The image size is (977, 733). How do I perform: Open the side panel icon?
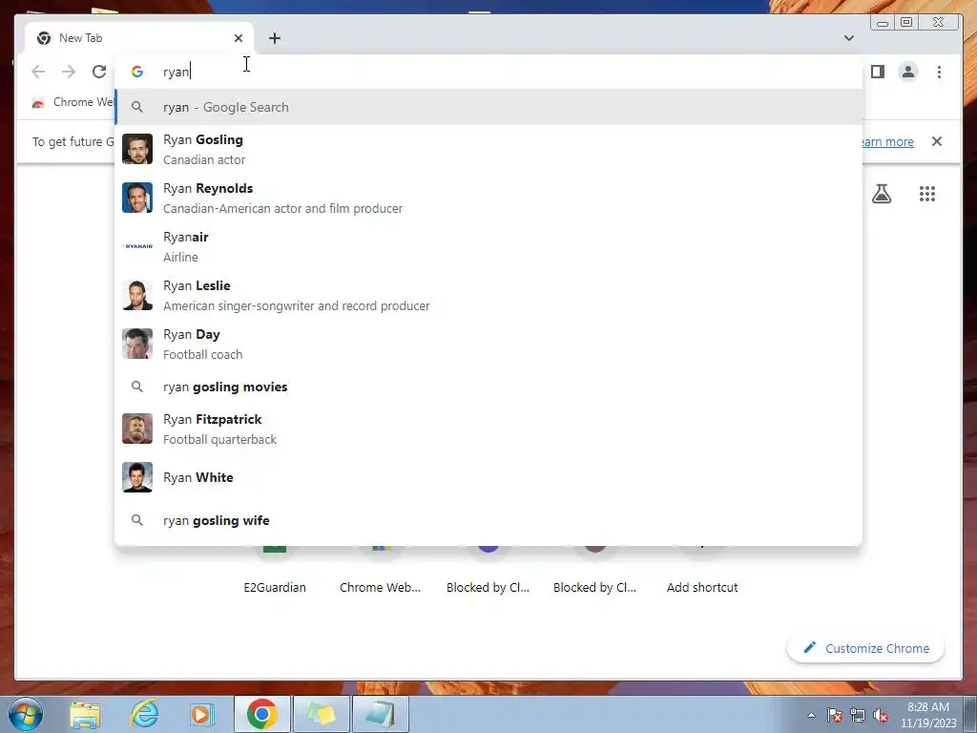coord(878,72)
